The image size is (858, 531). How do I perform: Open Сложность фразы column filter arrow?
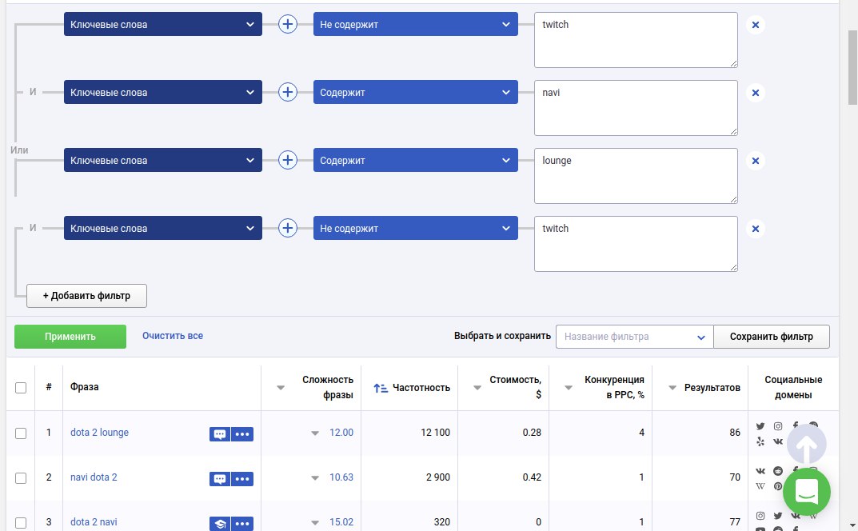(281, 388)
